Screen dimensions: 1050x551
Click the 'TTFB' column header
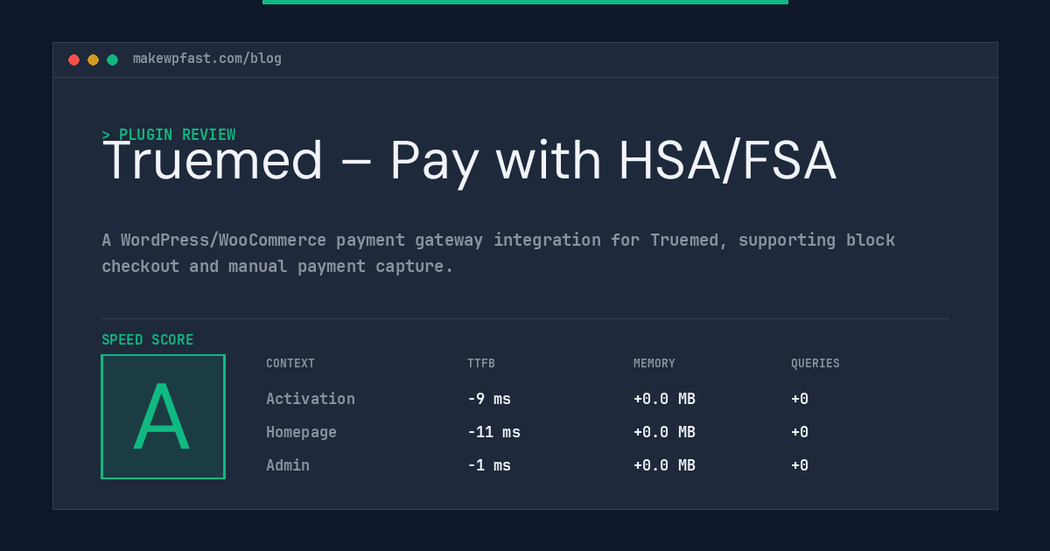pos(481,364)
